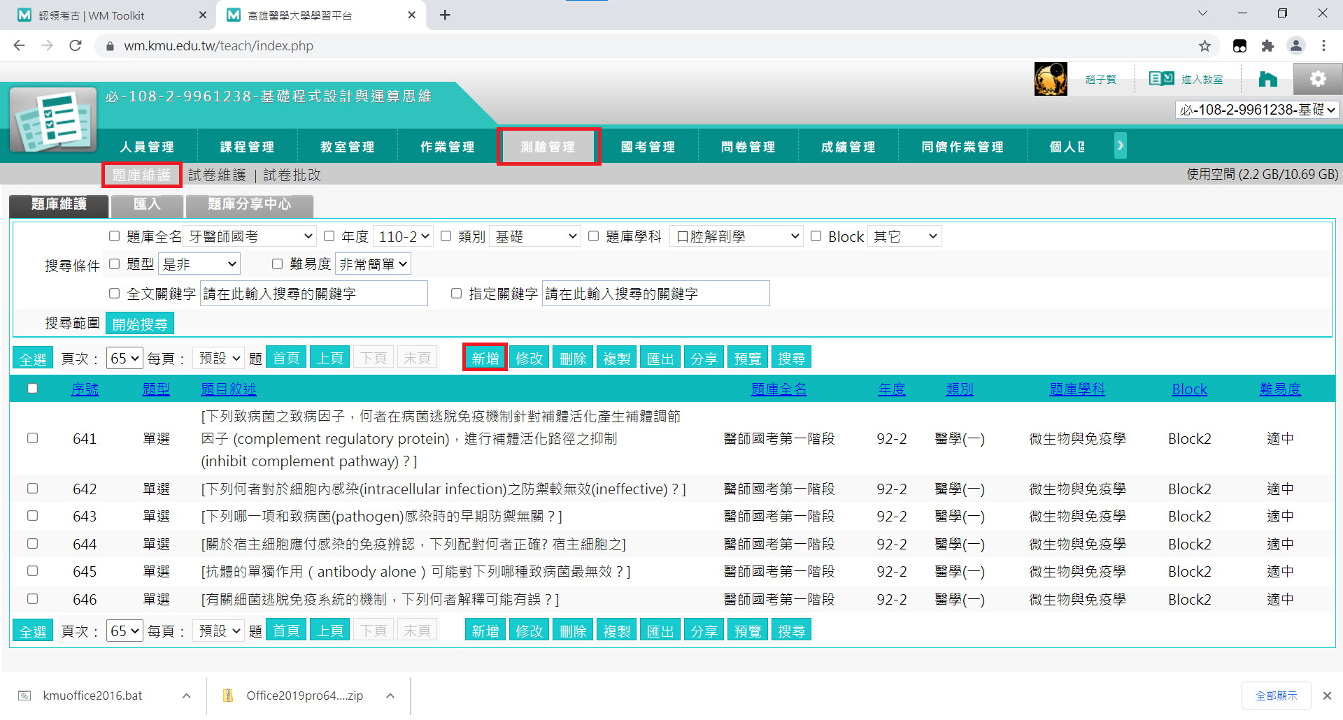Close the WM Toolkit tab

point(203,15)
